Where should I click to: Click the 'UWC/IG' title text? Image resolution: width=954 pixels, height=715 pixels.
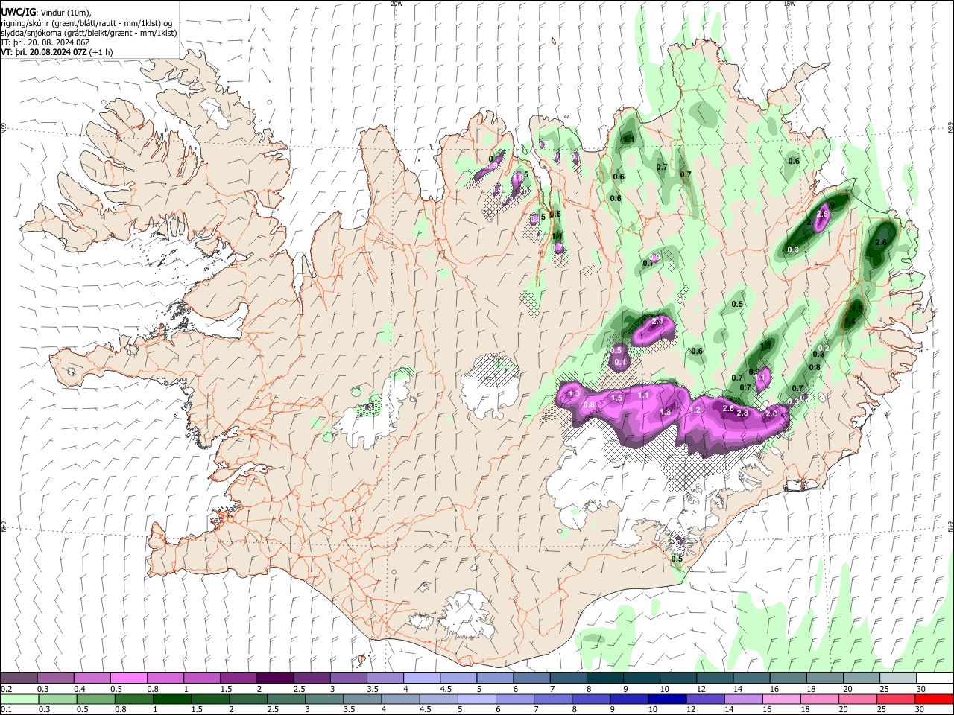18,12
